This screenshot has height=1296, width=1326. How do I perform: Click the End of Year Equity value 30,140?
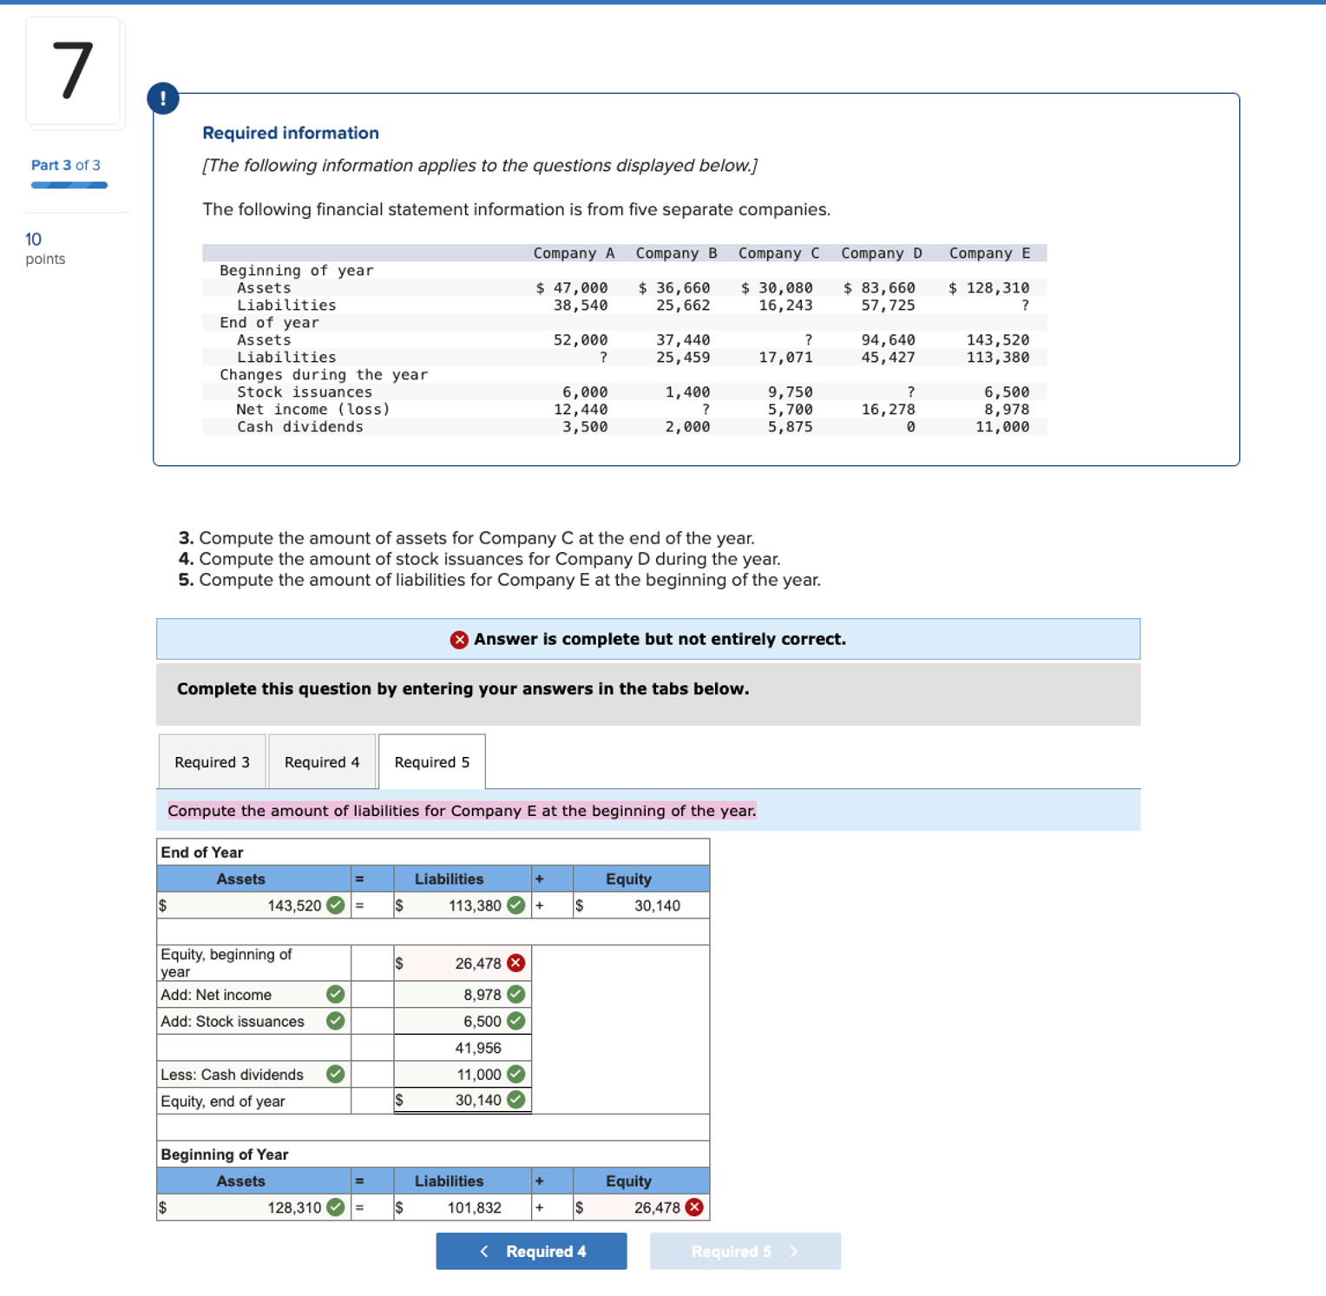point(657,905)
